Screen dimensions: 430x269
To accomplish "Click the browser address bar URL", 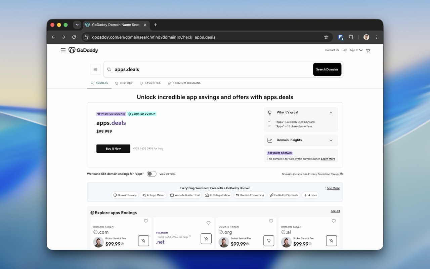I will [x=154, y=37].
